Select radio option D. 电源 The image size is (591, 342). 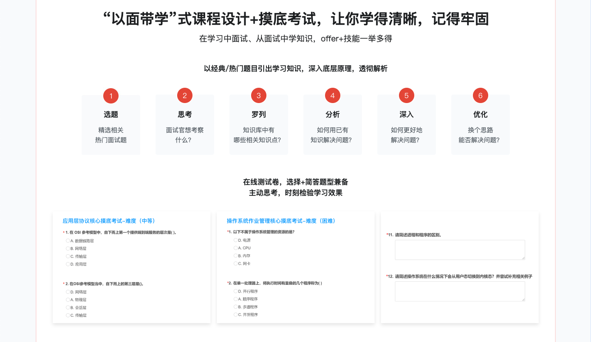[x=235, y=240]
